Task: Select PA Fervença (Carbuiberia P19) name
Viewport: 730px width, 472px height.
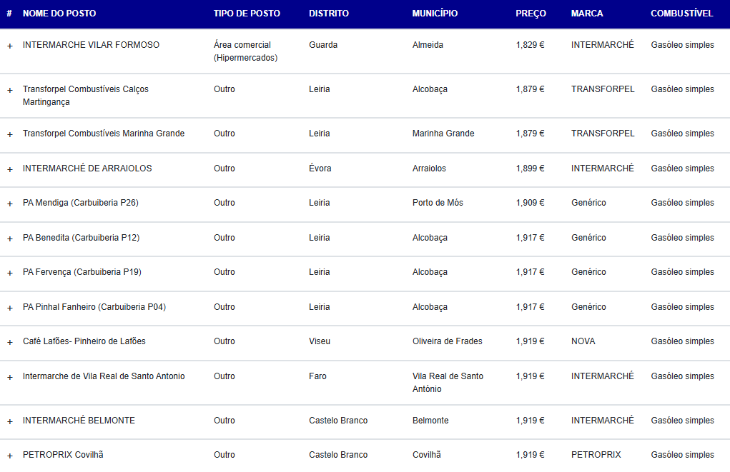Action: (82, 272)
